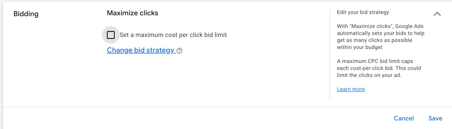Select the Bidding section title

click(26, 14)
